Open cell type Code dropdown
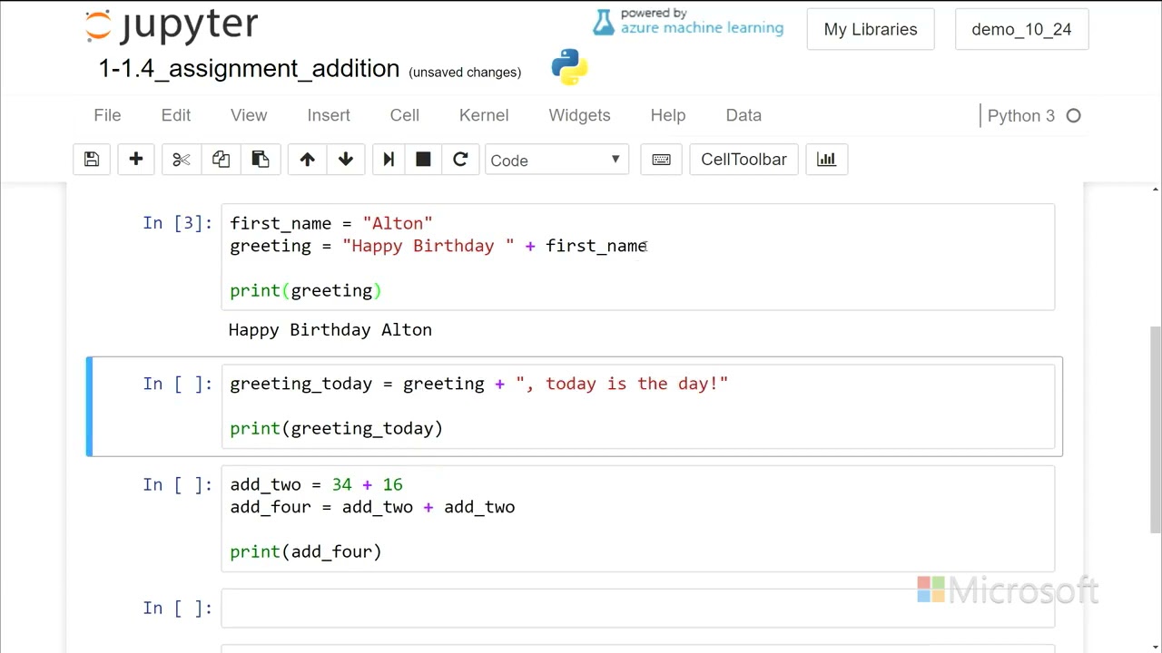The height and width of the screenshot is (653, 1162). [x=556, y=160]
